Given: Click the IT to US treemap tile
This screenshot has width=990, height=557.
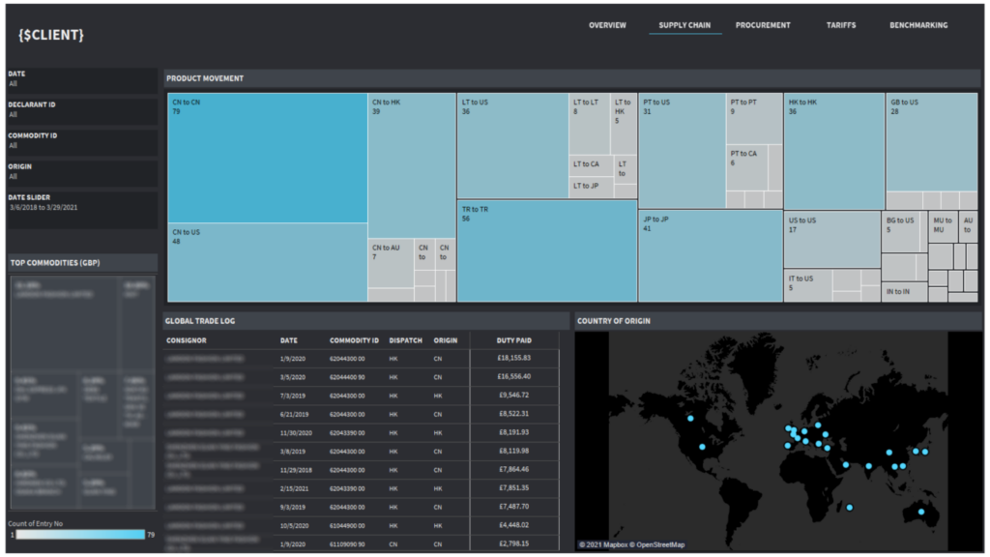Looking at the screenshot, I should pyautogui.click(x=808, y=285).
